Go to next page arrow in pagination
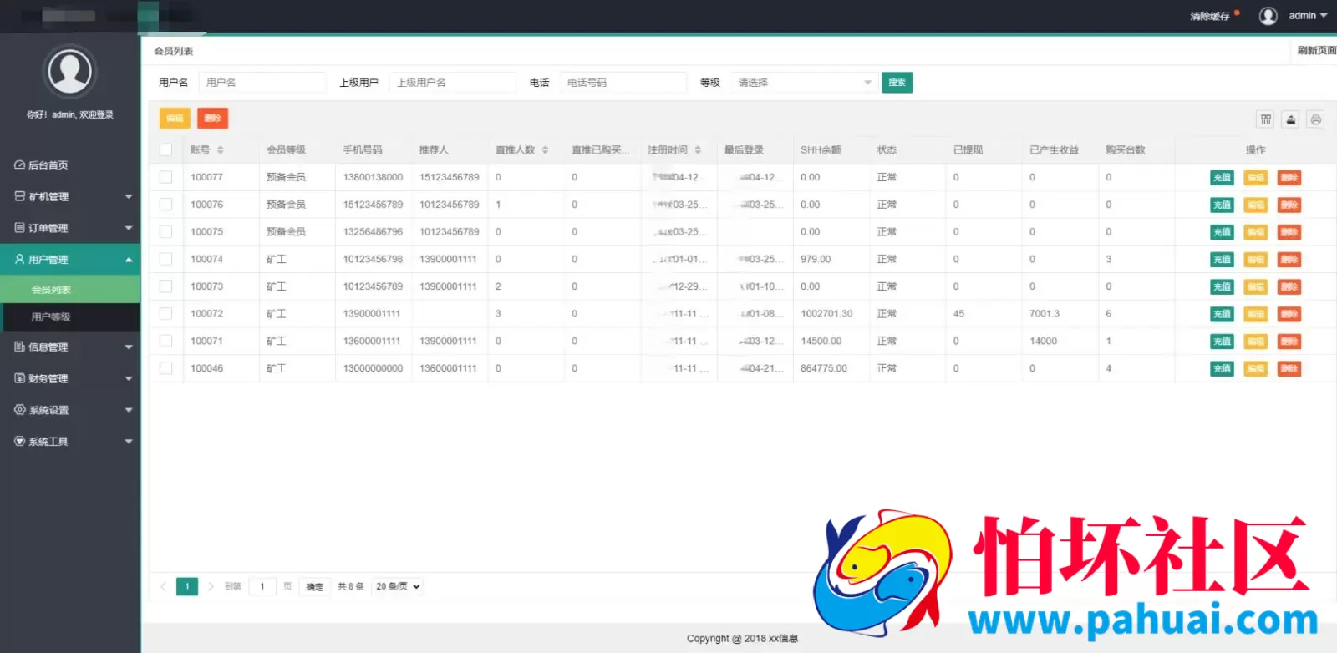The height and width of the screenshot is (653, 1337). click(x=211, y=586)
